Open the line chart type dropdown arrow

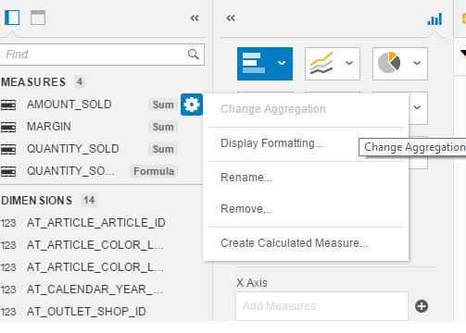click(x=349, y=63)
